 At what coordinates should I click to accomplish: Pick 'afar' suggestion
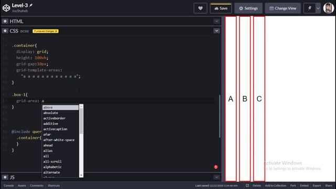(x=60, y=134)
